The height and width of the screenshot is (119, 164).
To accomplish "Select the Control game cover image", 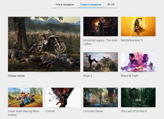I will tap(63, 97).
